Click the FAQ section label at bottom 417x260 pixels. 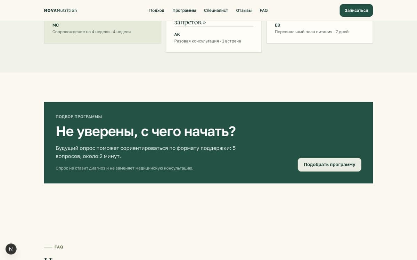tap(59, 247)
